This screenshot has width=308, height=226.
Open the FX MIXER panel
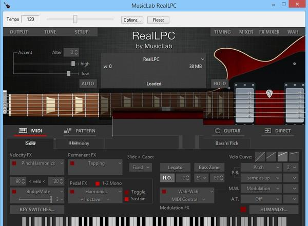(x=269, y=32)
